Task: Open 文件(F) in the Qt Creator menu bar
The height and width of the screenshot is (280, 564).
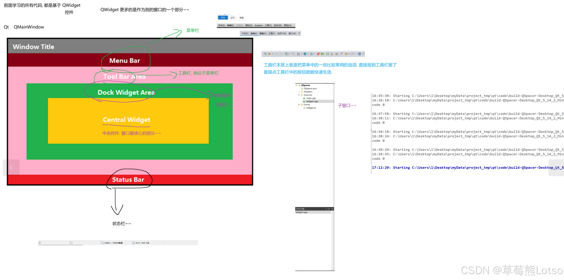Action: pos(222,26)
